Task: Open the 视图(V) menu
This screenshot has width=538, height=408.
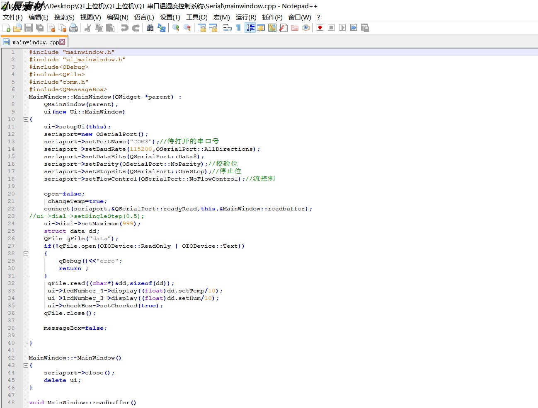Action: [90, 17]
